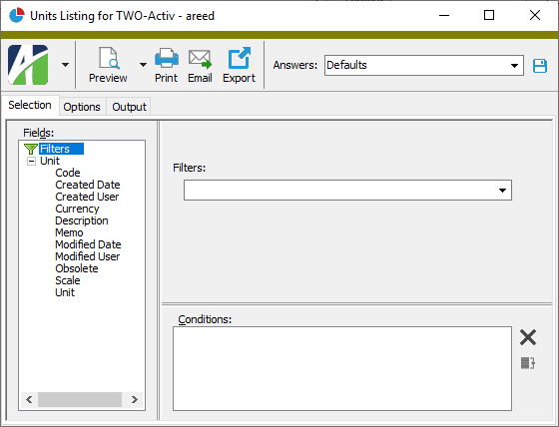
Task: Click the icon below the delete X
Action: [528, 363]
